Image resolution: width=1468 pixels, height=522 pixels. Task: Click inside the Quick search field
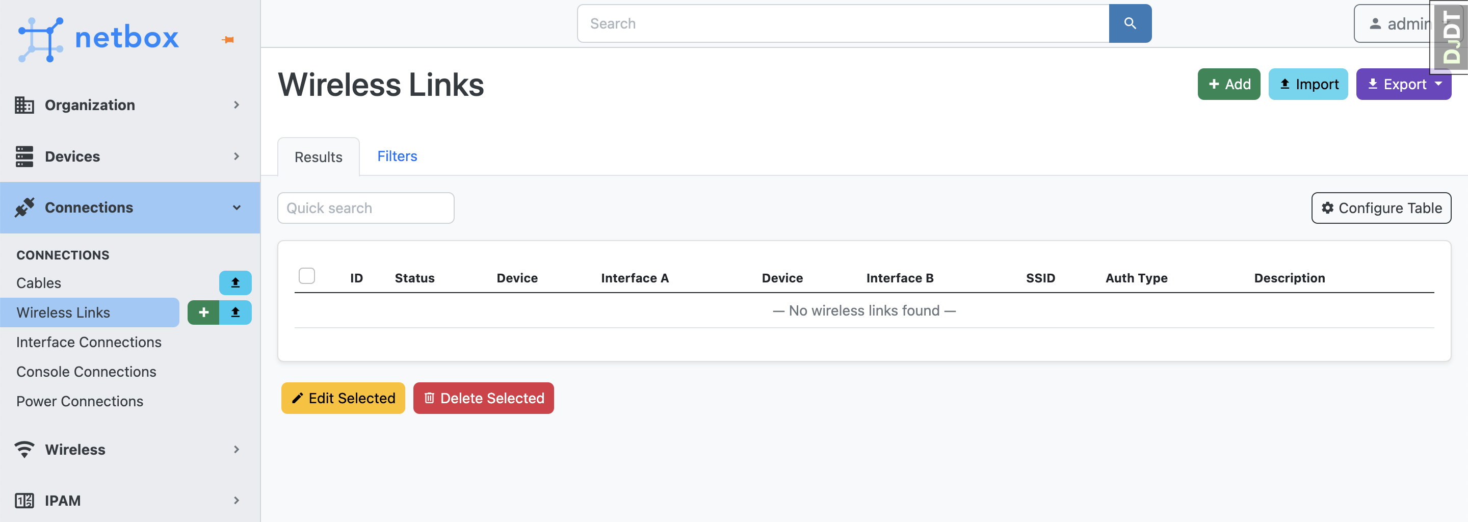pyautogui.click(x=365, y=208)
